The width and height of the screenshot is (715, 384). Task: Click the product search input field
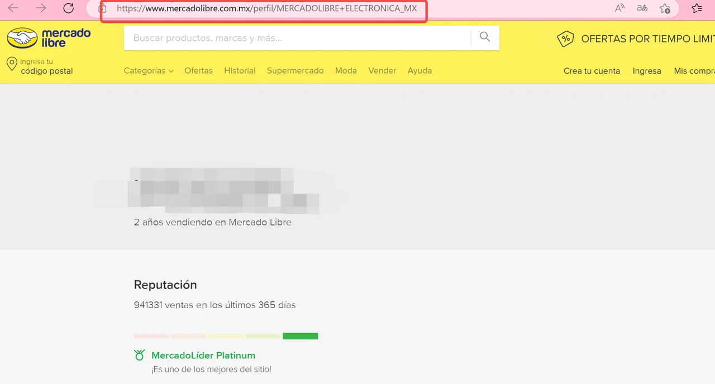point(296,38)
